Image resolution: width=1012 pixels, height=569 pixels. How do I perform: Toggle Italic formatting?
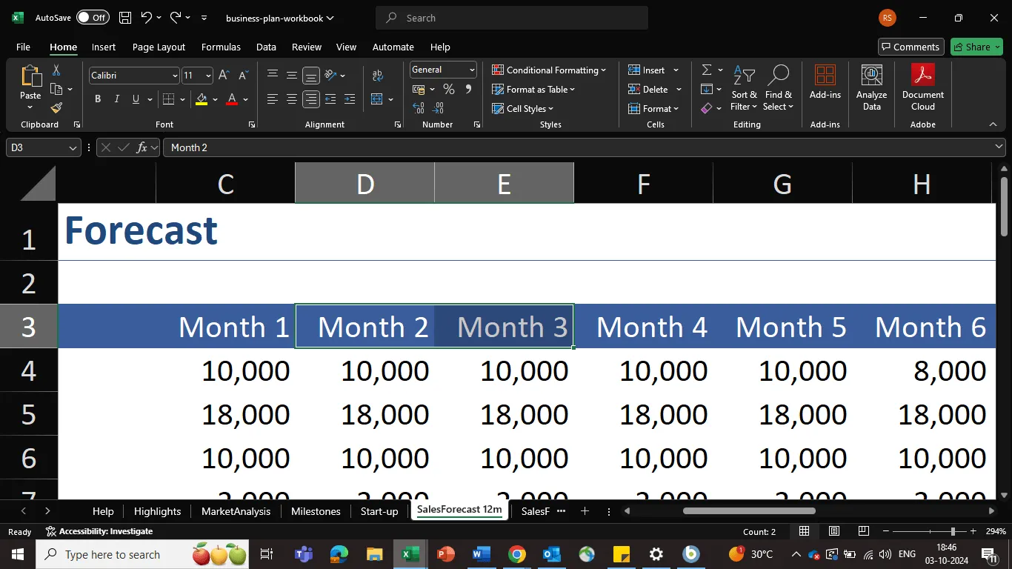(117, 99)
